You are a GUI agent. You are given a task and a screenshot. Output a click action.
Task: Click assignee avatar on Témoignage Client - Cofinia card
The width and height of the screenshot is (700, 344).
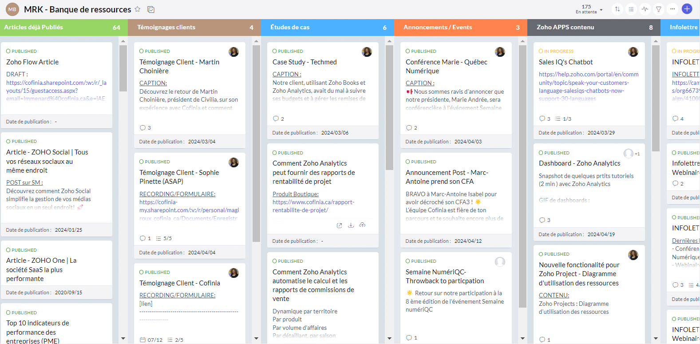coord(233,273)
